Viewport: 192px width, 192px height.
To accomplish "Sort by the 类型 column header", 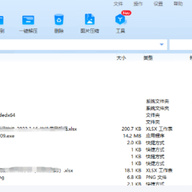I will [x=148, y=58].
